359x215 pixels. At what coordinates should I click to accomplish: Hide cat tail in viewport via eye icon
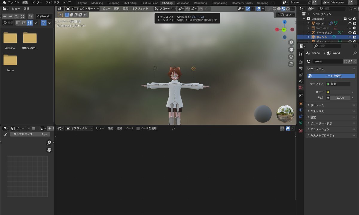click(x=350, y=23)
